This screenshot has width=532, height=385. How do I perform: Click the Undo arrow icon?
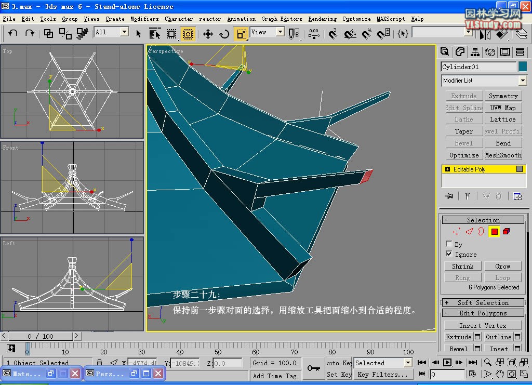point(13,33)
